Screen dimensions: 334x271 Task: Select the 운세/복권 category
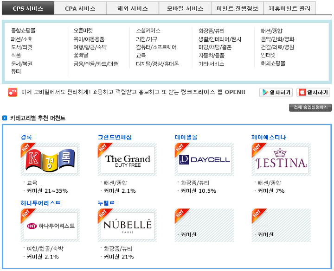pos(21,63)
